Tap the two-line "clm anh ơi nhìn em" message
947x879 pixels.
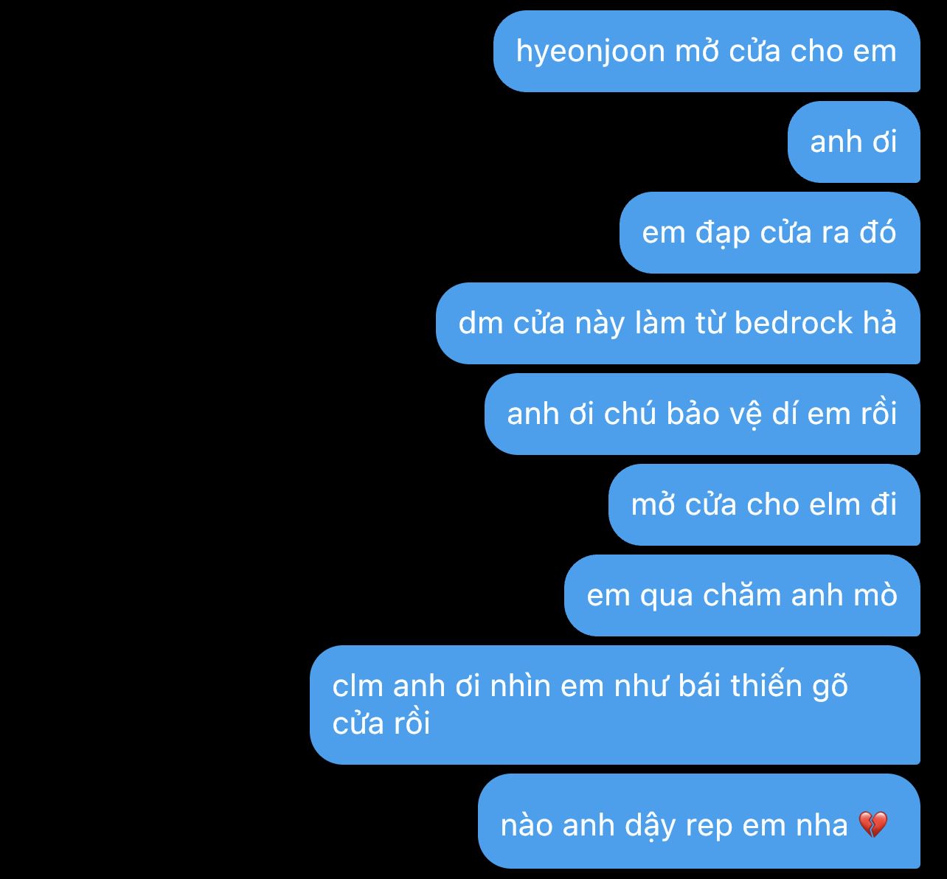[x=615, y=705]
